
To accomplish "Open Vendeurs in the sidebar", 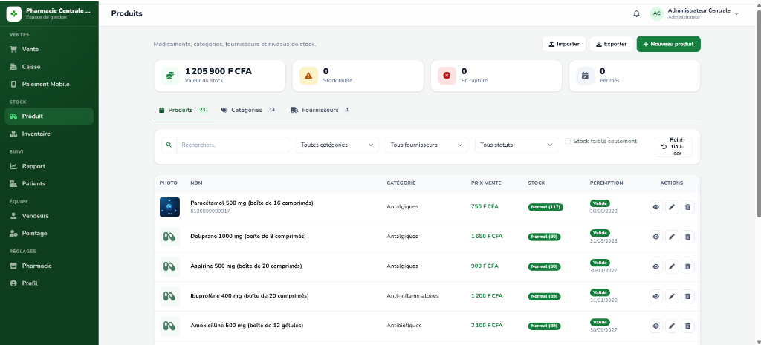I will coord(49,216).
